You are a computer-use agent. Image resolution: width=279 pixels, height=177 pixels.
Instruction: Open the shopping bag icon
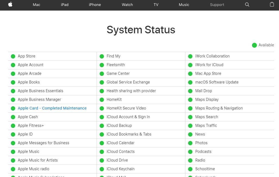[272, 4]
